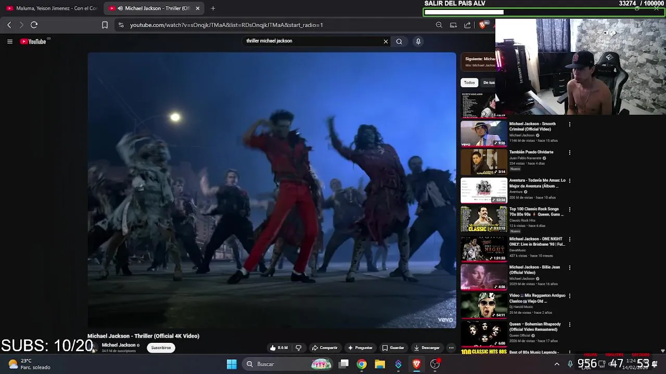Open Brave Shields lion icon

(x=482, y=25)
